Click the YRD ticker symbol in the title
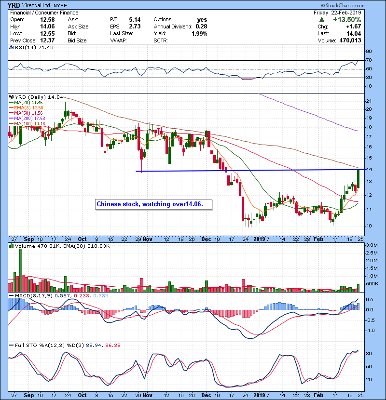Image resolution: width=386 pixels, height=400 pixels. 14,5
